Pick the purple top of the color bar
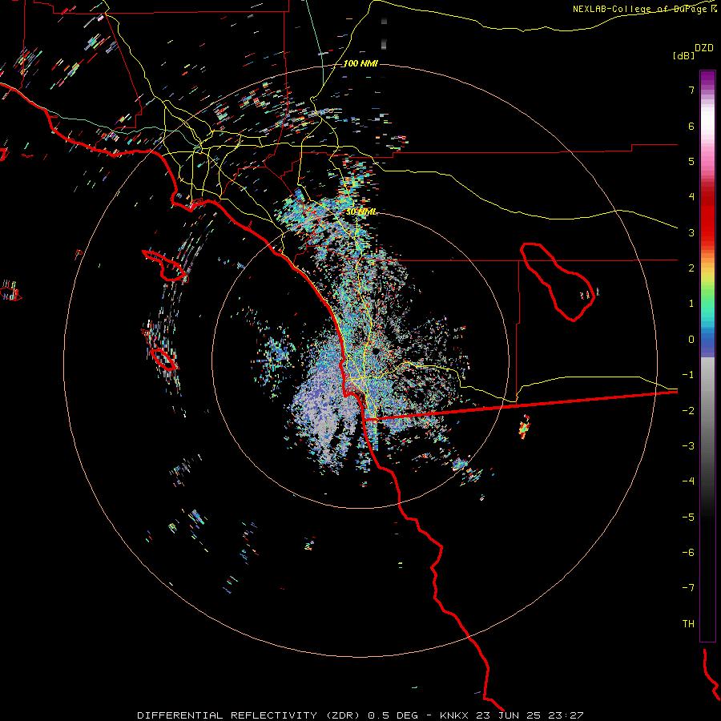This screenshot has width=721, height=721. click(x=707, y=79)
